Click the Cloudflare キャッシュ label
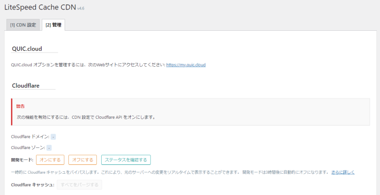The image size is (380, 195). tap(32, 185)
